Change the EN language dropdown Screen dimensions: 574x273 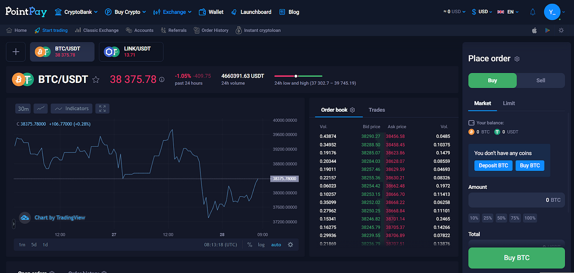[x=508, y=12]
